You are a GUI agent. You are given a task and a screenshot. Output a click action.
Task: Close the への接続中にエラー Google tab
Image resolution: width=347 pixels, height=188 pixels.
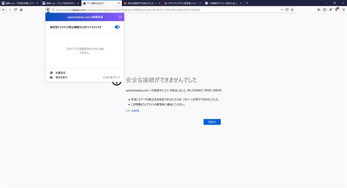[241, 3]
